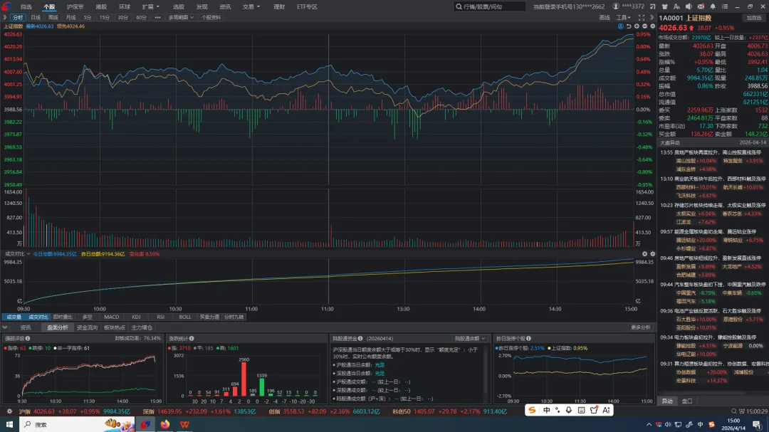Select the 资金流向 tab
769x432 pixels.
pos(87,327)
